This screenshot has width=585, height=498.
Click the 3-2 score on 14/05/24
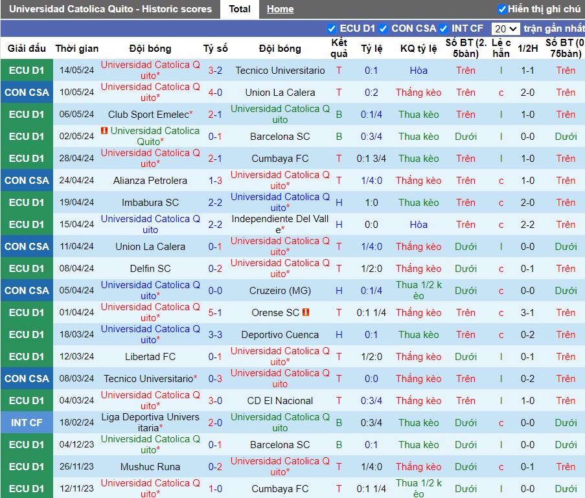coord(215,71)
